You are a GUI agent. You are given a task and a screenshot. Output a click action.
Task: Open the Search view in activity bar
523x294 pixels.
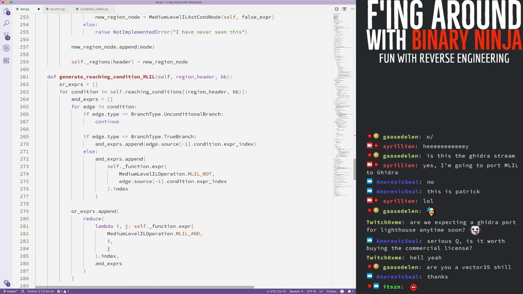[6, 23]
